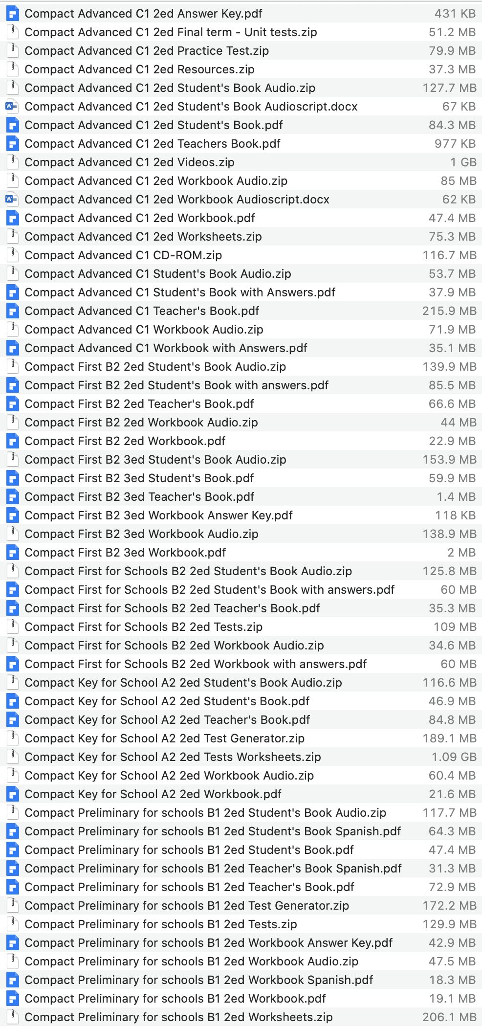Click the Word icon for Workbook Audioscript.docx
This screenshot has height=1029, width=482.
click(12, 200)
